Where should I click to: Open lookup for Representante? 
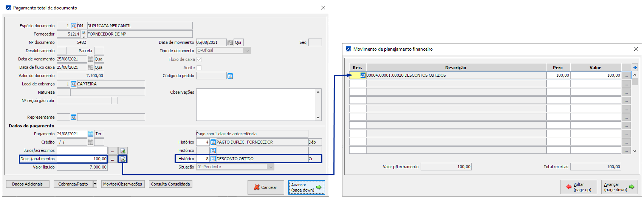74,117
